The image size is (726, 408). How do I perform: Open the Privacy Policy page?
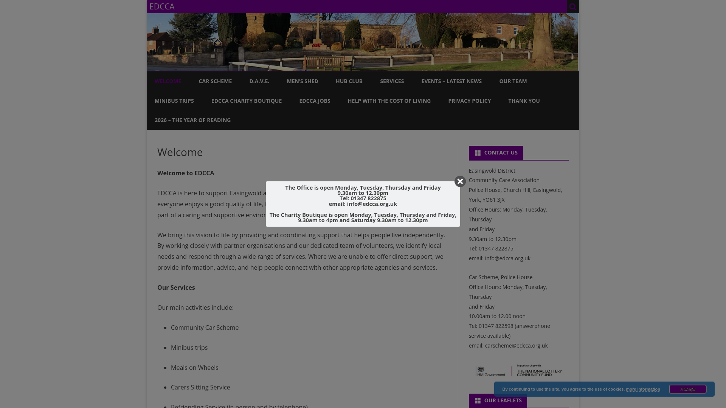(x=470, y=101)
